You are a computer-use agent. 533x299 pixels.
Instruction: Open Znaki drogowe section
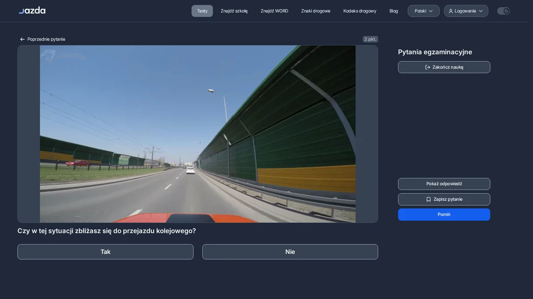[x=316, y=11]
